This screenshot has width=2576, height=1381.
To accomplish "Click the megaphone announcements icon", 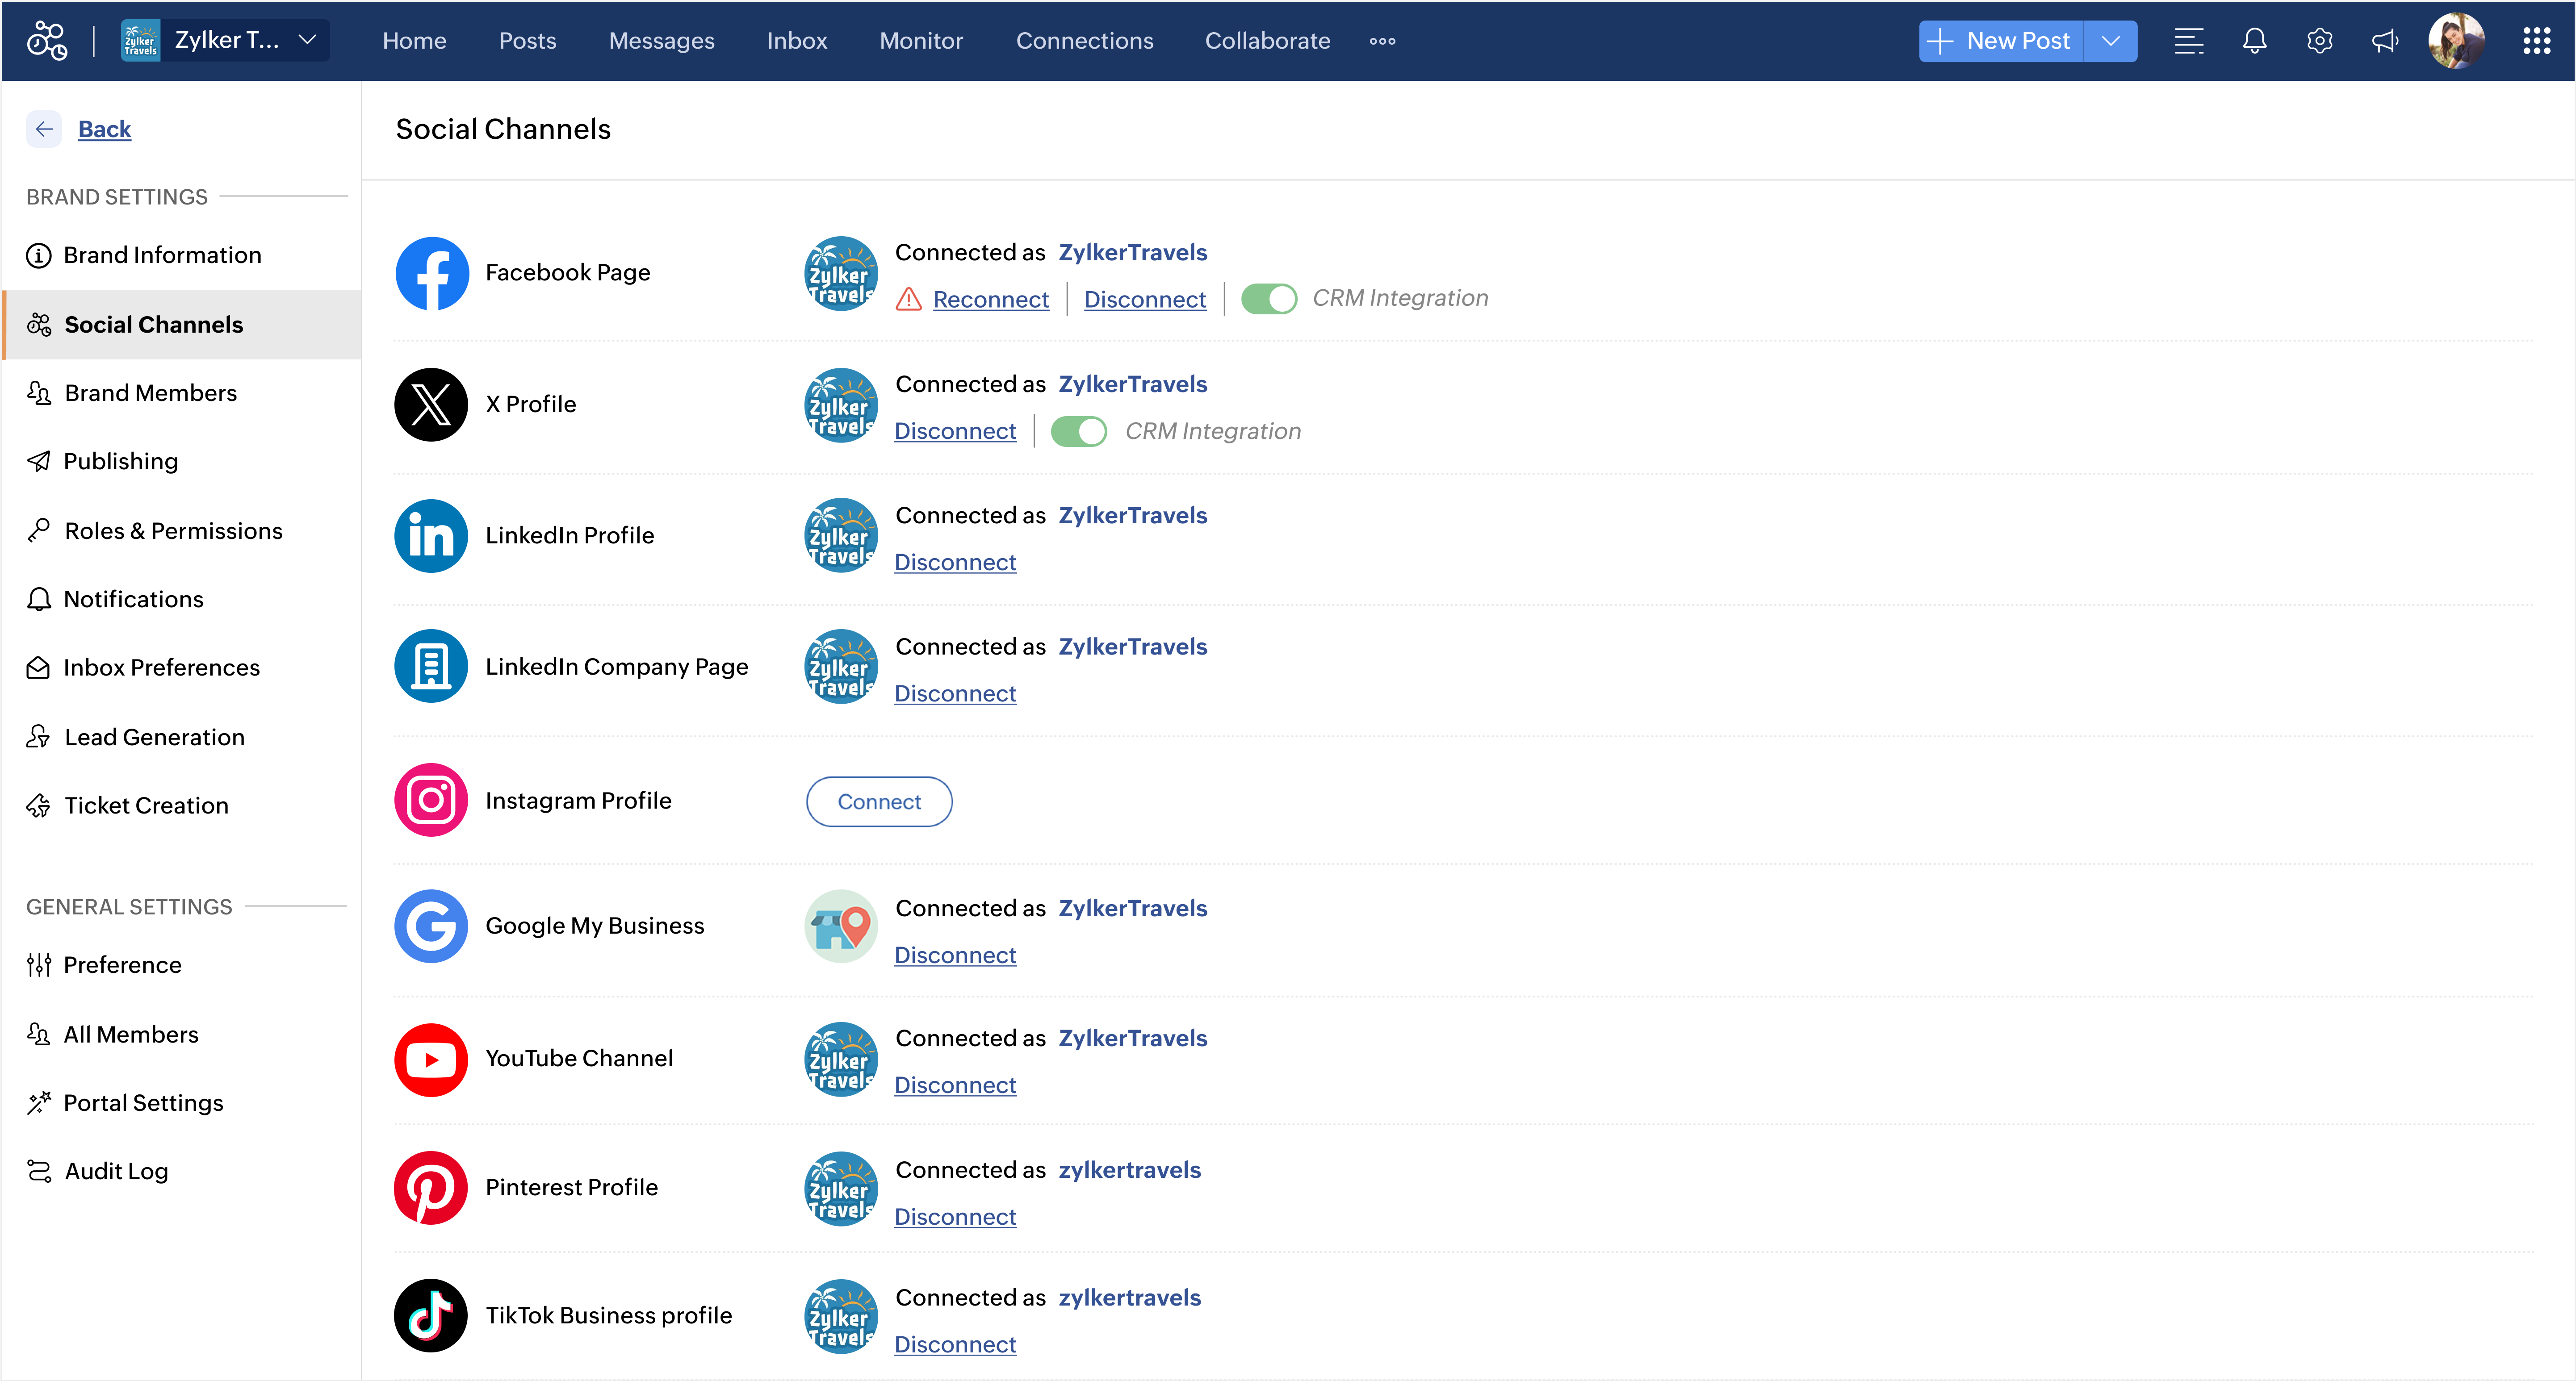I will coord(2385,41).
